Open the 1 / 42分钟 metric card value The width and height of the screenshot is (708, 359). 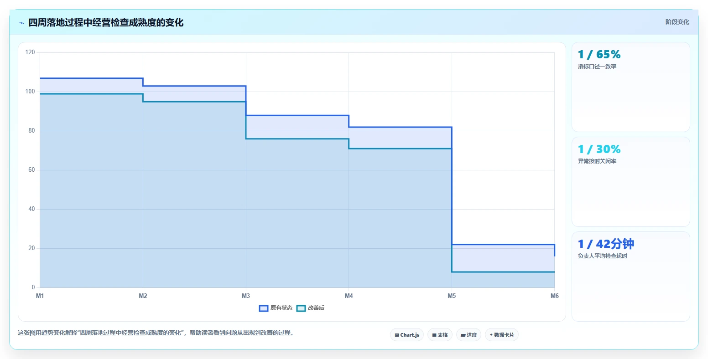[x=606, y=244]
